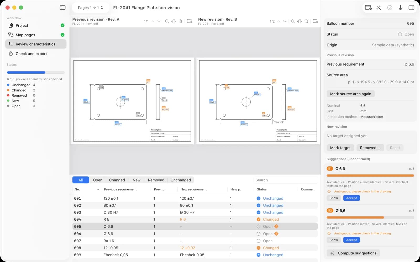
Task: Click the table settings icon in the top-right toolbar
Action: click(x=368, y=8)
